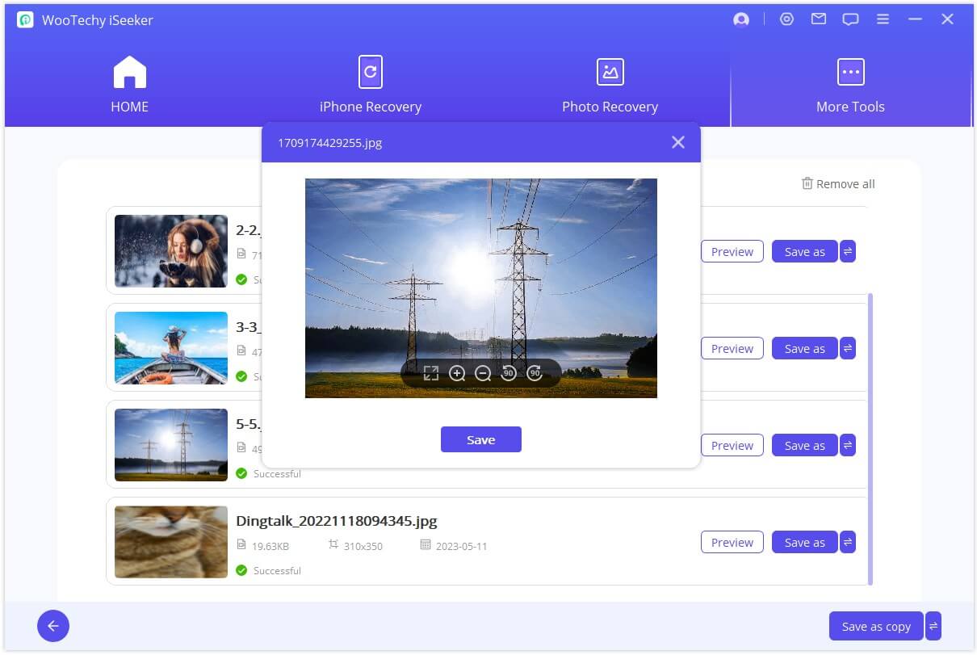
Task: Select the cat photo thumbnail
Action: tap(171, 542)
